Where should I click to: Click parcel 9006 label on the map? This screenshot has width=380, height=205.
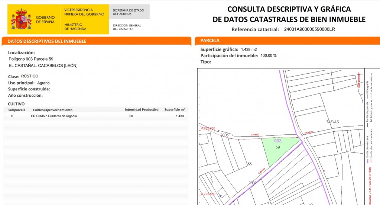pos(224,135)
